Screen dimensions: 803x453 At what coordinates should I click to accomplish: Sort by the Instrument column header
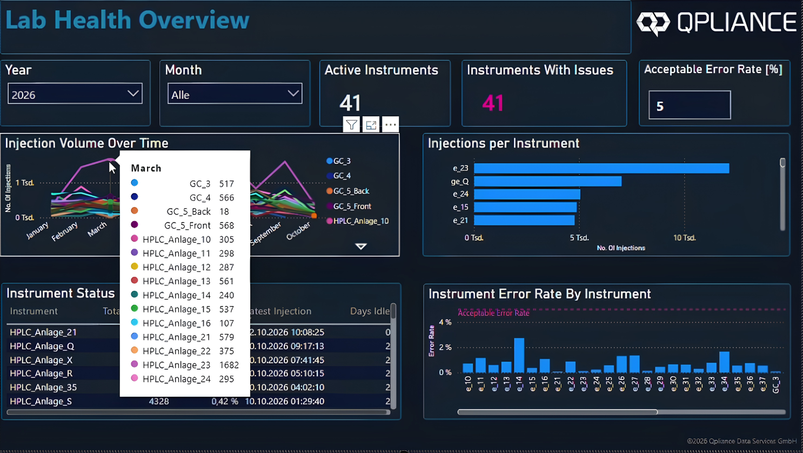[34, 311]
